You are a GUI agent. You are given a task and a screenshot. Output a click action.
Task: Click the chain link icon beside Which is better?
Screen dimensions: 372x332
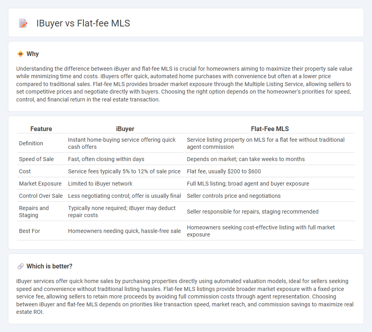(21, 266)
